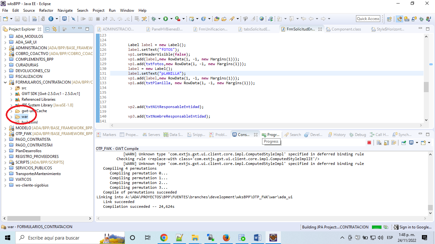
Task: Toggle Pin Console button
Action: click(403, 143)
